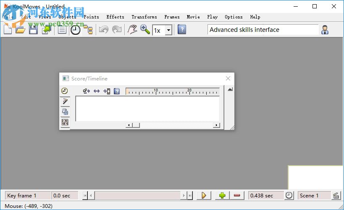Expand the 1x zoom dropdown
344x210 pixels.
pos(168,30)
